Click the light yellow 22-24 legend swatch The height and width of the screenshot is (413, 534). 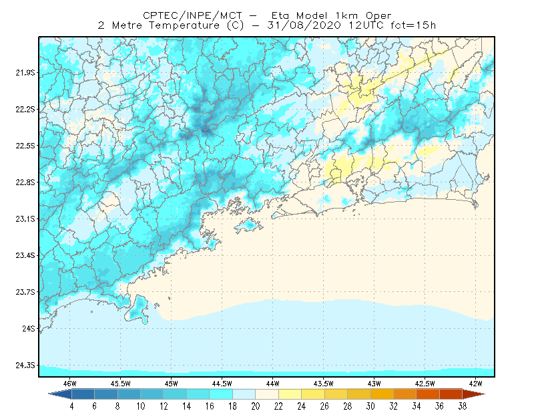click(x=290, y=394)
